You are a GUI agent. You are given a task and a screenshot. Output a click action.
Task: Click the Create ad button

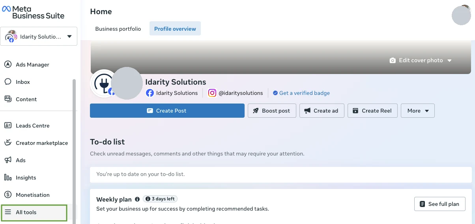pos(322,111)
